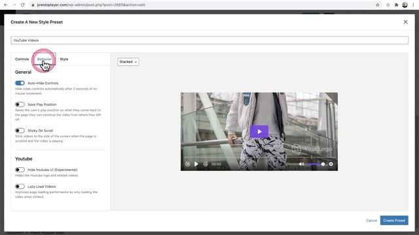The image size is (419, 235).
Task: Close the Create A New Style Preset dialog
Action: [405, 22]
